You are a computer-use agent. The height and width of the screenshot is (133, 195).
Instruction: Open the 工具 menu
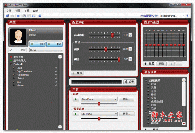(x=27, y=11)
